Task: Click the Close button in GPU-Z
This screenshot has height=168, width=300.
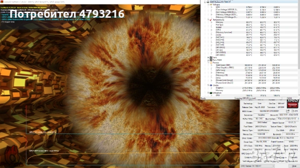Action: pyautogui.click(x=294, y=166)
